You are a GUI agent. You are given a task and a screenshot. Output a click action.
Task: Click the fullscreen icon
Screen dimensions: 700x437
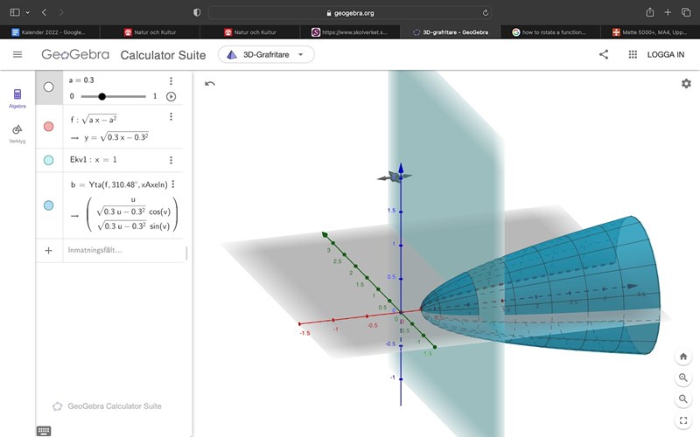(x=683, y=420)
